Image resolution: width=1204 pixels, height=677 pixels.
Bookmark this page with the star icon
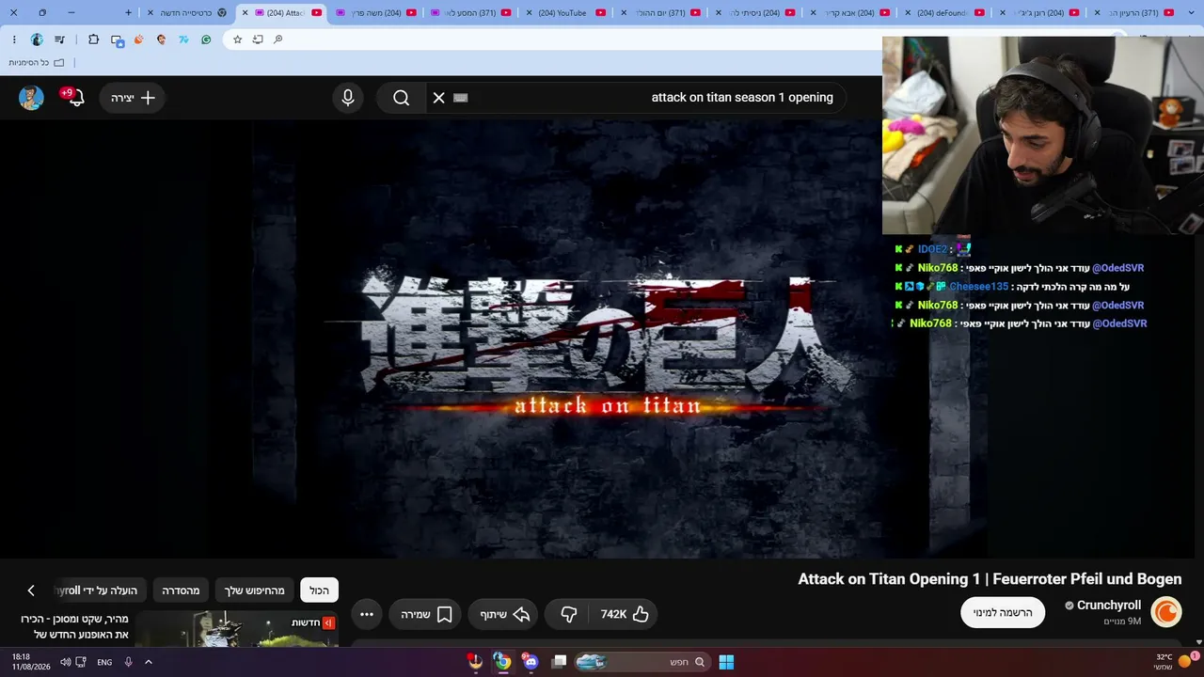point(237,39)
